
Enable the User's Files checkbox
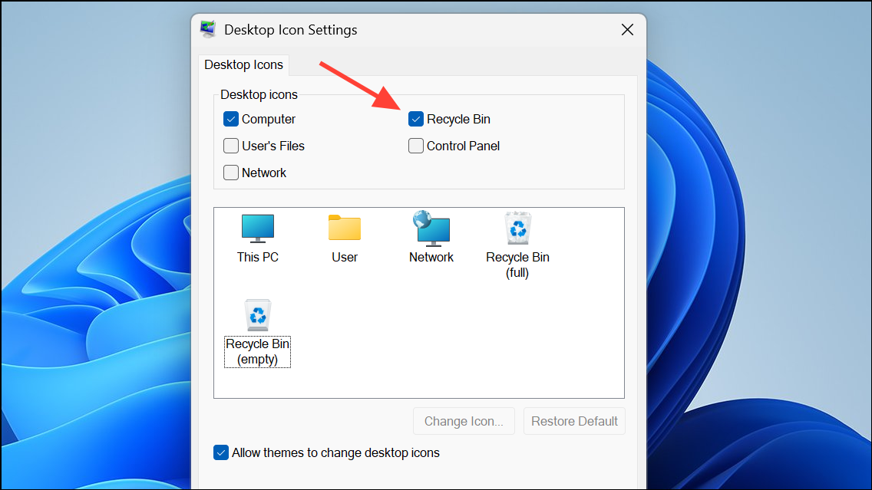[231, 146]
